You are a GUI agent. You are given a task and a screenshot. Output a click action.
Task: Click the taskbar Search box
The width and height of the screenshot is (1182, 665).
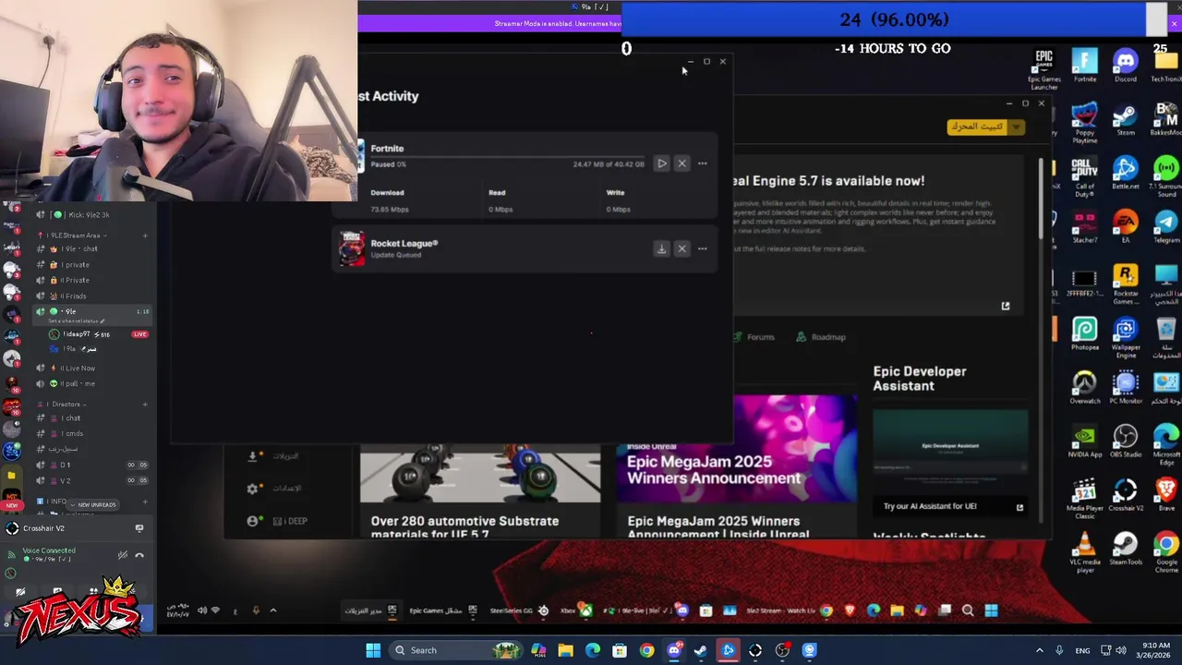pyautogui.click(x=456, y=650)
